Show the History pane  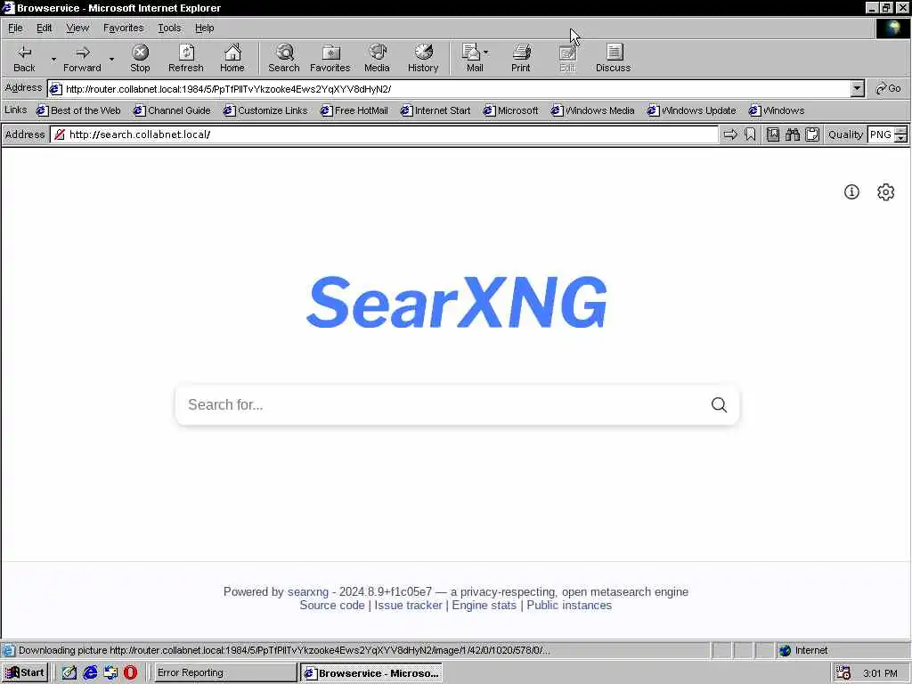coord(423,58)
